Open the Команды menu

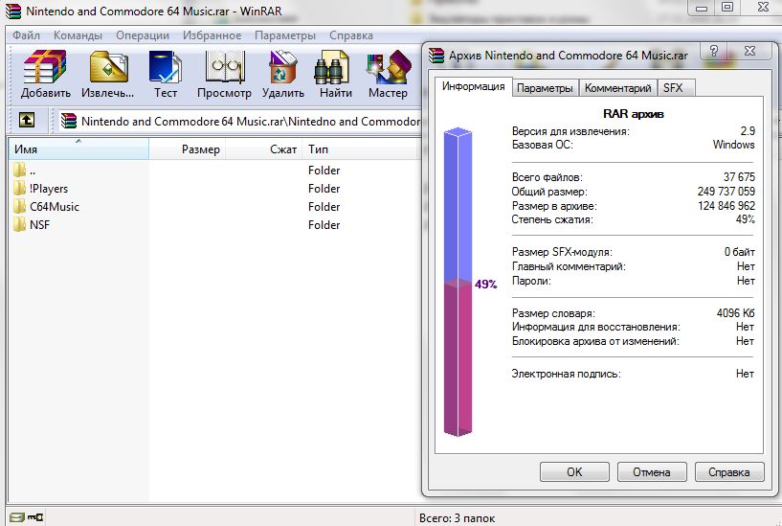tap(78, 35)
